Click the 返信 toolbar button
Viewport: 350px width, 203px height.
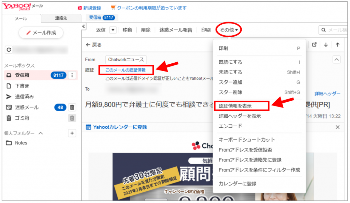pos(101,30)
